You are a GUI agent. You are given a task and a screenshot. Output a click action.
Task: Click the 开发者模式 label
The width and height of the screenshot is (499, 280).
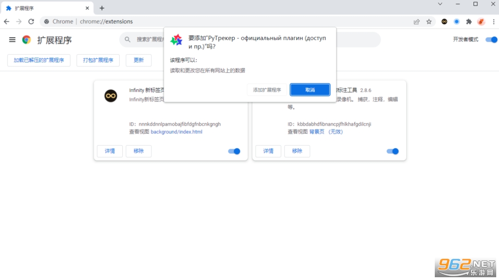click(466, 39)
